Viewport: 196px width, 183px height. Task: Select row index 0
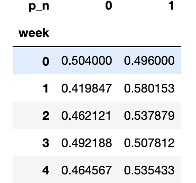(46, 61)
